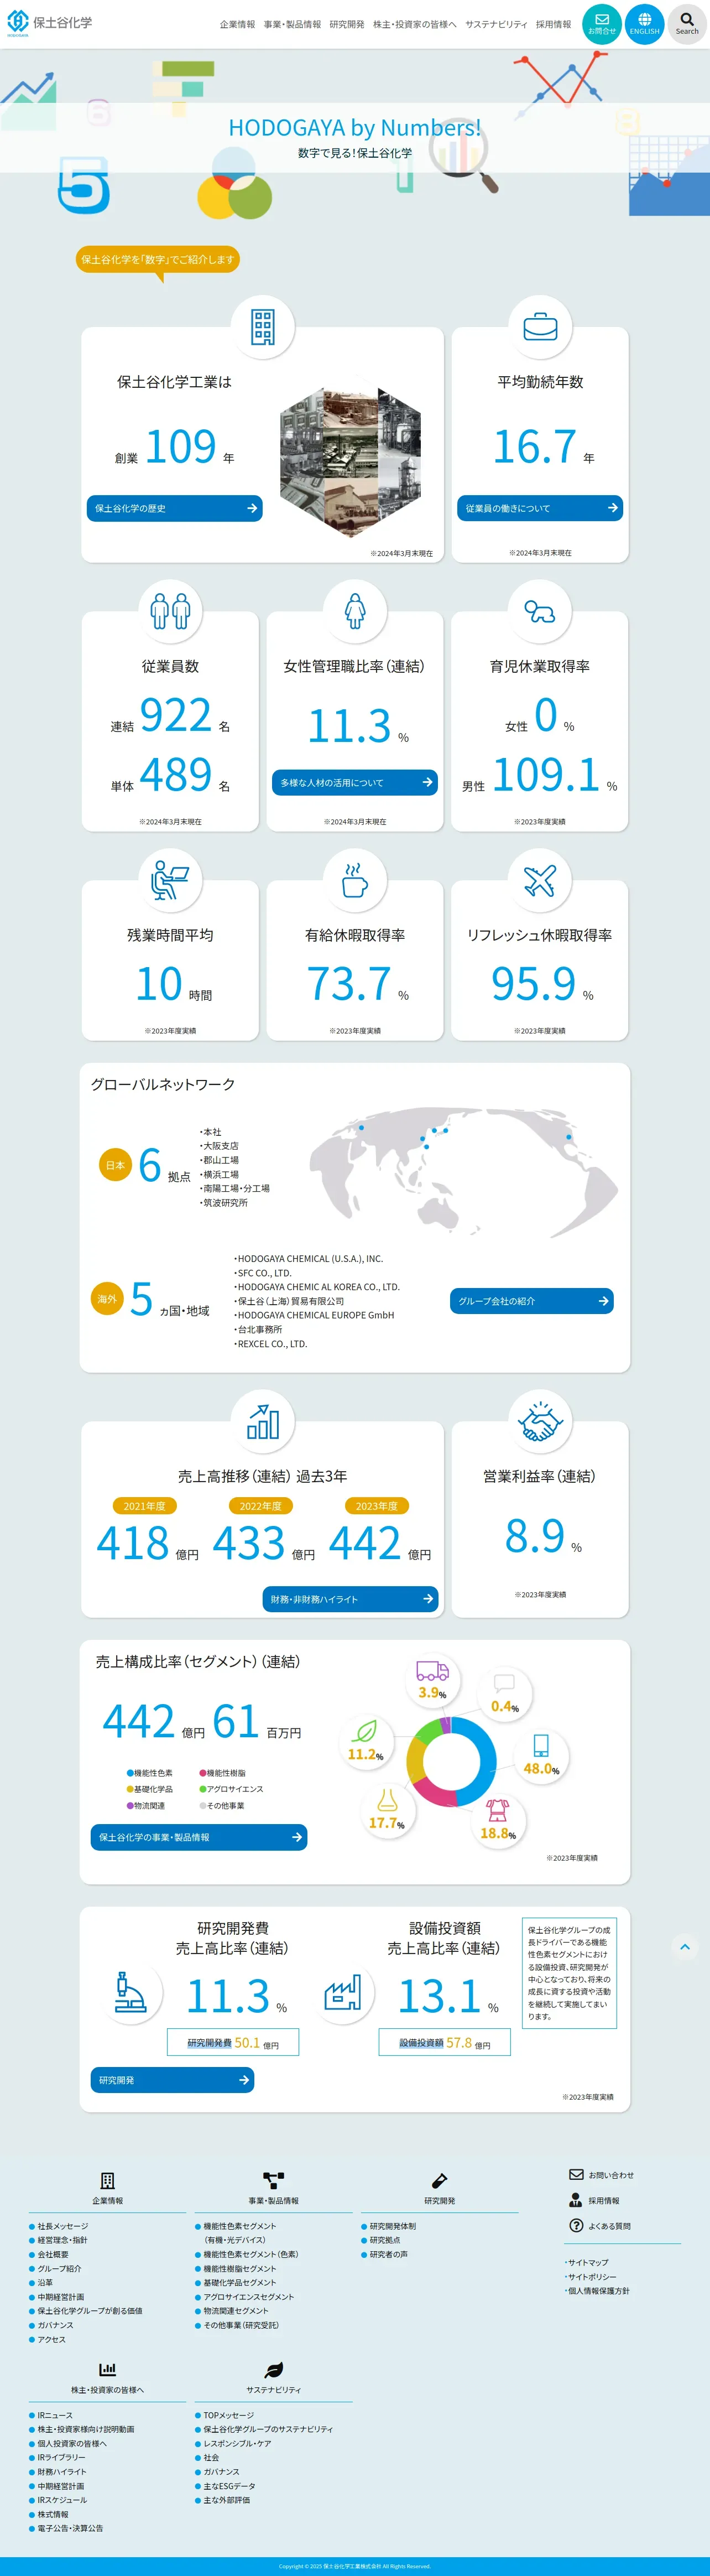The image size is (710, 2576).
Task: Click the two-people icon above 従業員数
Action: tap(170, 611)
